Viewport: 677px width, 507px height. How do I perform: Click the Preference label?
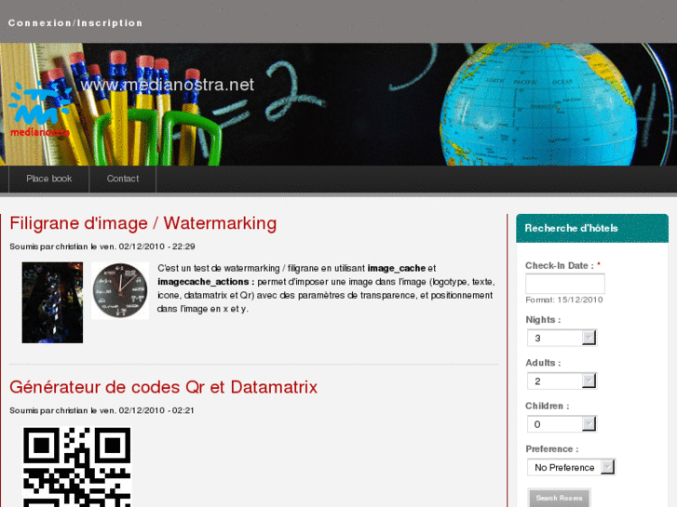point(552,449)
